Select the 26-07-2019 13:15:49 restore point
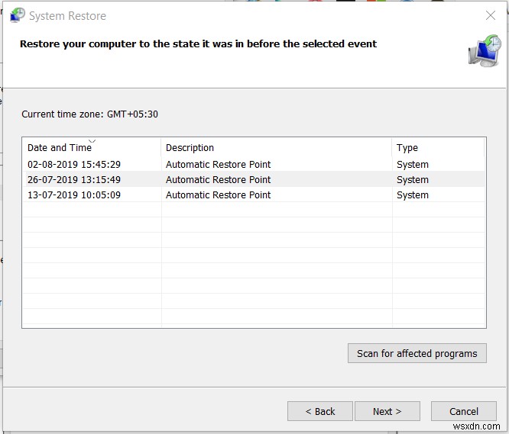 pos(74,180)
